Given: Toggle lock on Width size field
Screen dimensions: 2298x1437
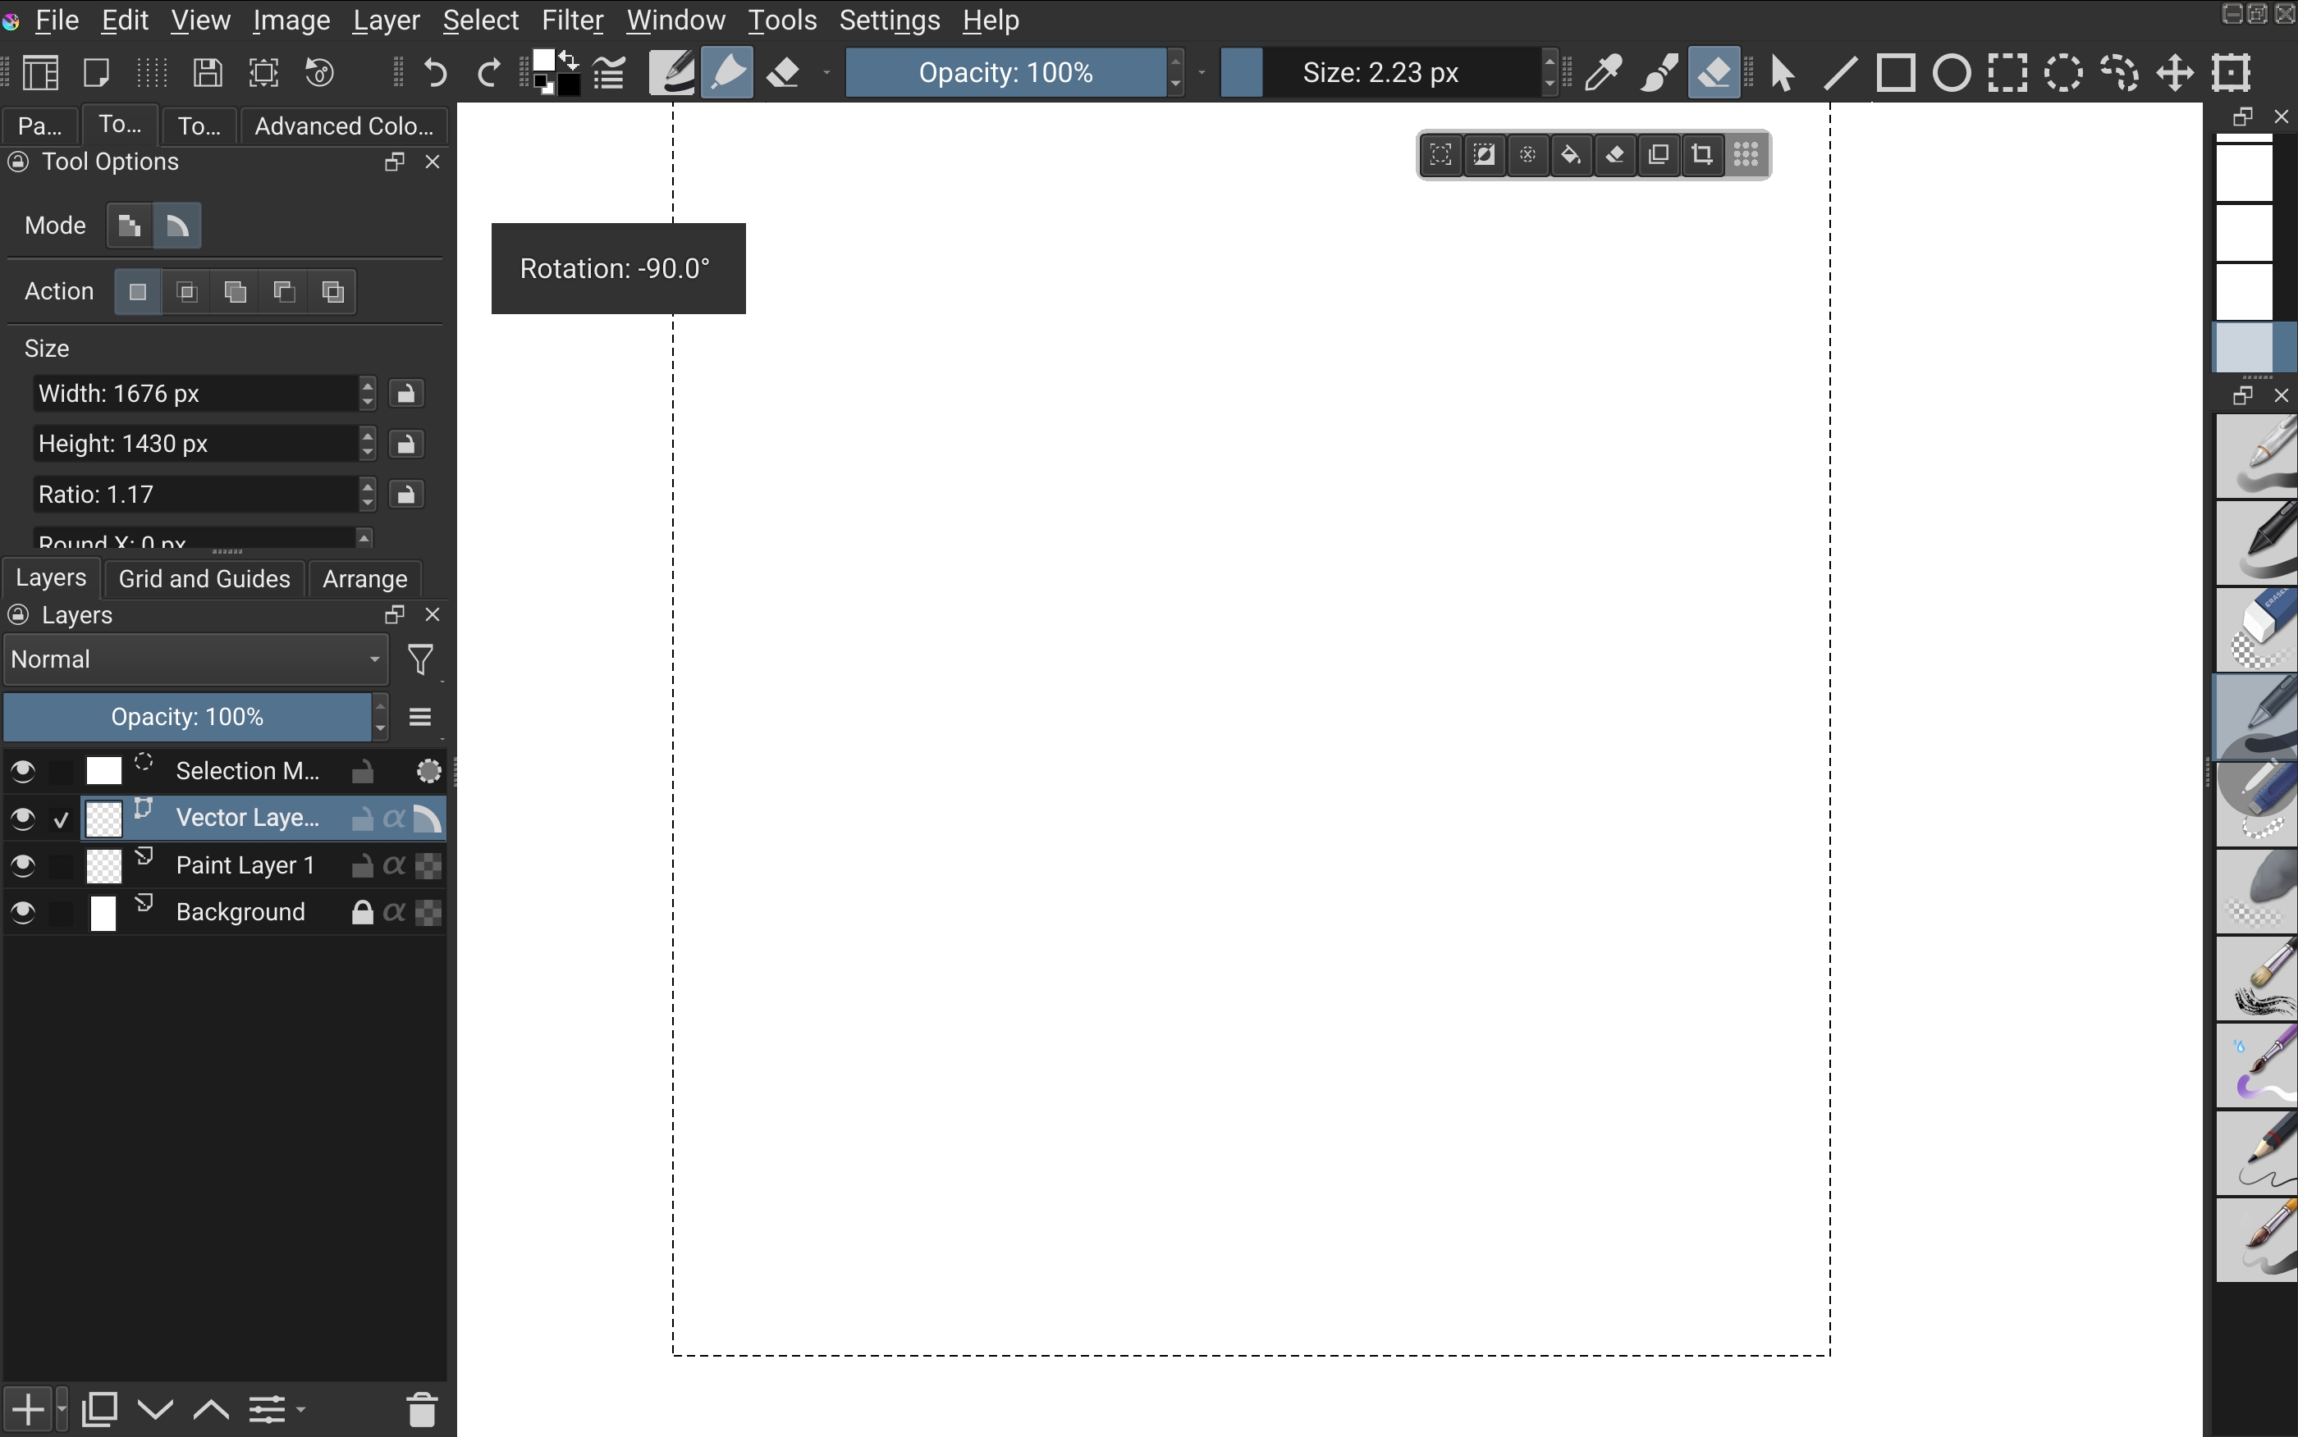Looking at the screenshot, I should [x=406, y=394].
